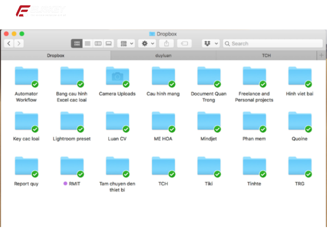Switch to the TCH tab
This screenshot has height=245, width=327.
pyautogui.click(x=266, y=56)
